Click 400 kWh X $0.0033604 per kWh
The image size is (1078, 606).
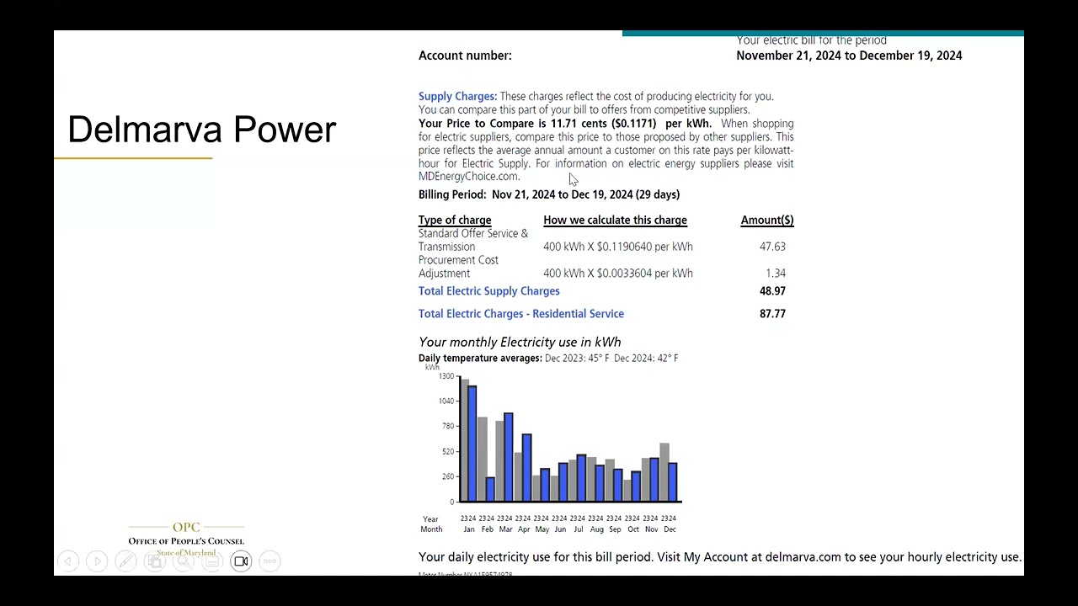[618, 274]
